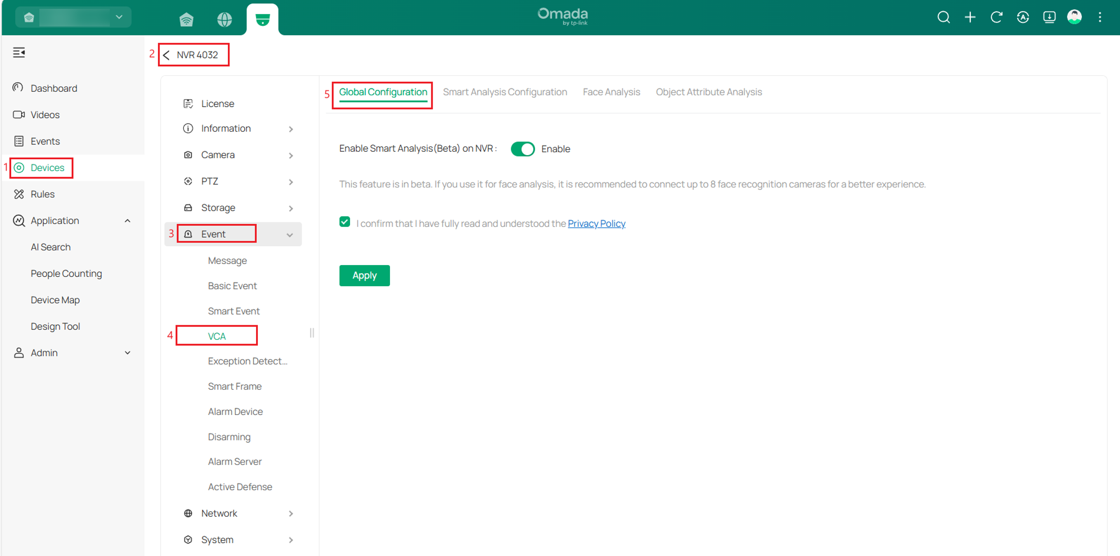This screenshot has width=1120, height=556.
Task: Expand the Network submenu arrow
Action: [x=291, y=514]
